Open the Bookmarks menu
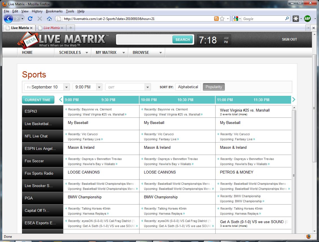This screenshot has height=242, width=319. click(x=54, y=11)
